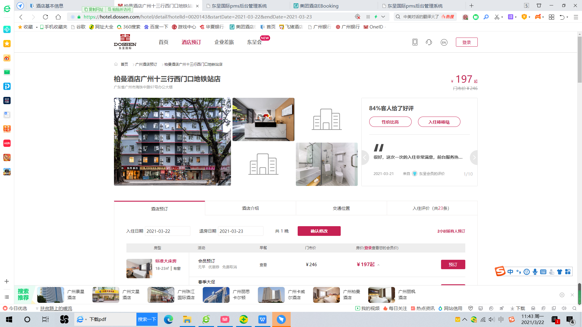The height and width of the screenshot is (327, 582).
Task: Open File Explorer from taskbar
Action: (187, 319)
